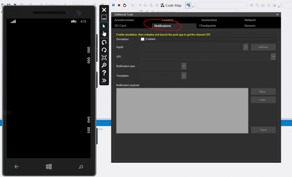The height and width of the screenshot is (177, 292).
Task: Click the fit to screen icon
Action: (x=104, y=58)
